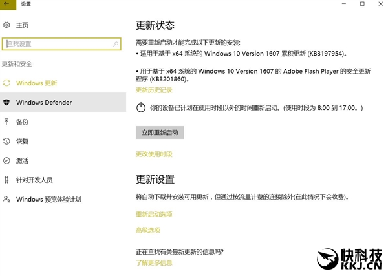The image size is (388, 276).
Task: Open 重新启动选项 link
Action: click(154, 214)
